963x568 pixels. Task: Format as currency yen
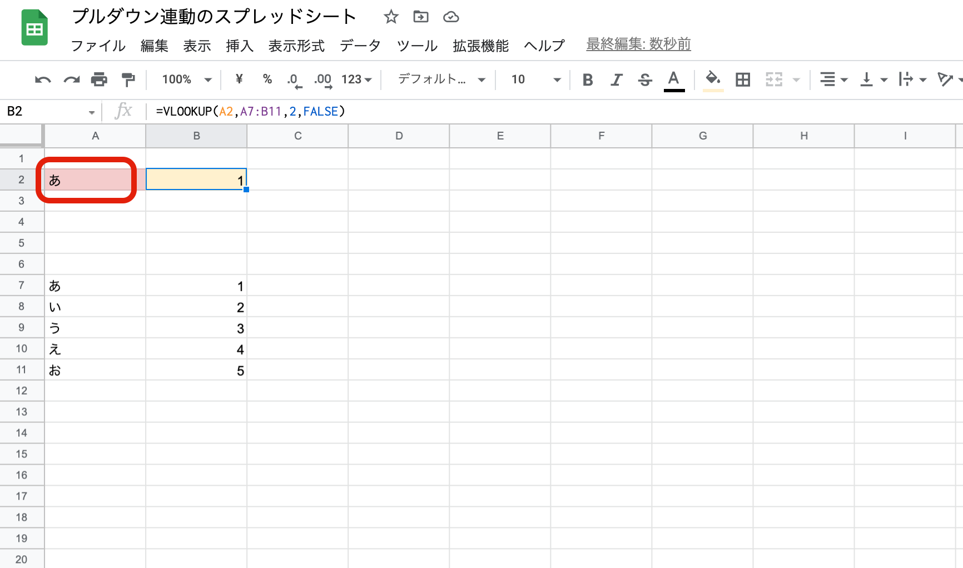pos(239,79)
